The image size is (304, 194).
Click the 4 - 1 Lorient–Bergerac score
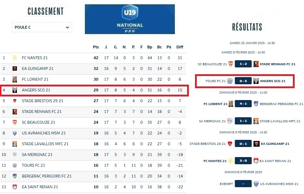click(x=243, y=104)
